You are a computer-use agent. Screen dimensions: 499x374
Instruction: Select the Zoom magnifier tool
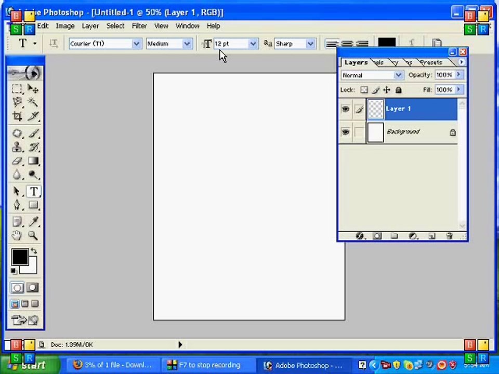coord(33,235)
